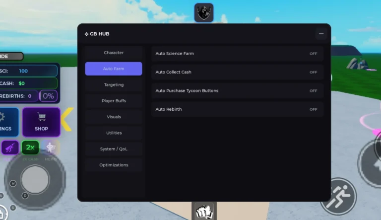This screenshot has height=220, width=381.
Task: Open the Character tab
Action: 114,53
